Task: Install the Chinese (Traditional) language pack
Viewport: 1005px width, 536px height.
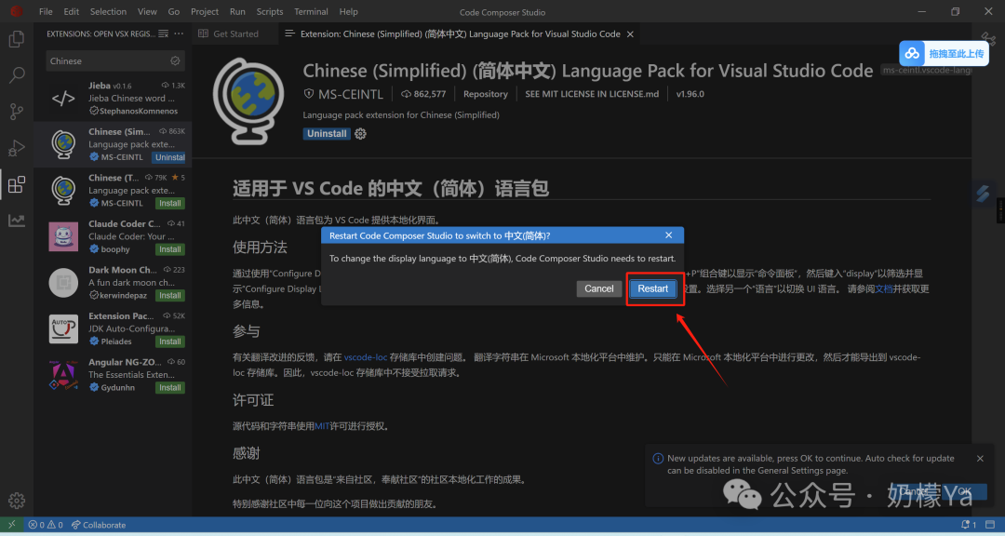Action: 170,203
